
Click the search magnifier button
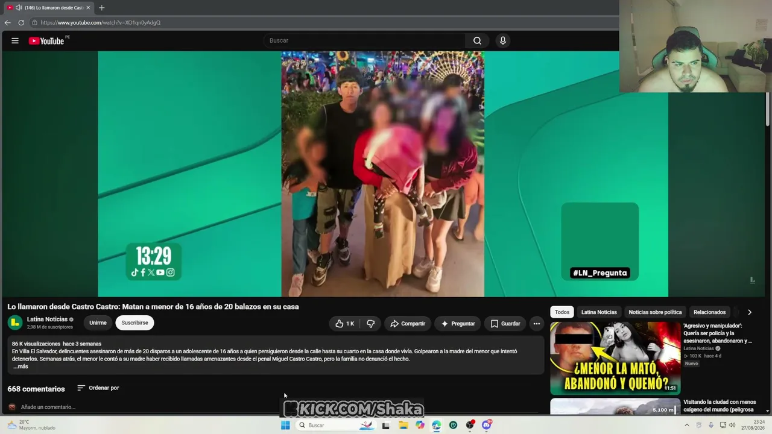tap(477, 40)
